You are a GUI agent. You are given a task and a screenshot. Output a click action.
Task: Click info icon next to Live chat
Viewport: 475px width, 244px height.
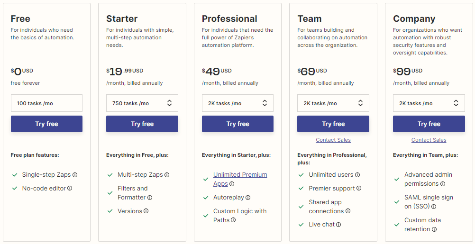[338, 225]
